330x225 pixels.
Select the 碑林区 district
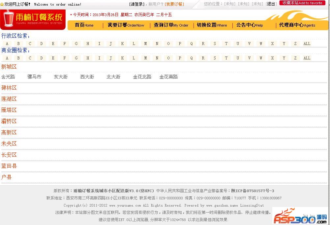[x=9, y=88]
